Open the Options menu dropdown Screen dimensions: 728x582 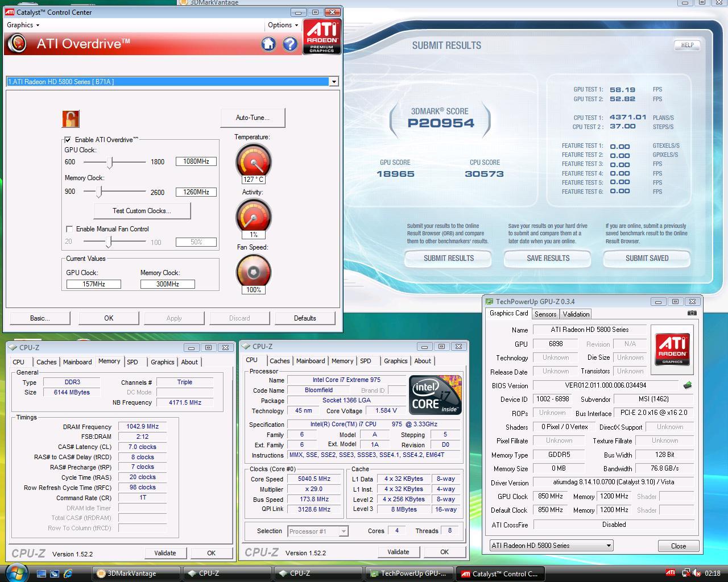coord(283,25)
